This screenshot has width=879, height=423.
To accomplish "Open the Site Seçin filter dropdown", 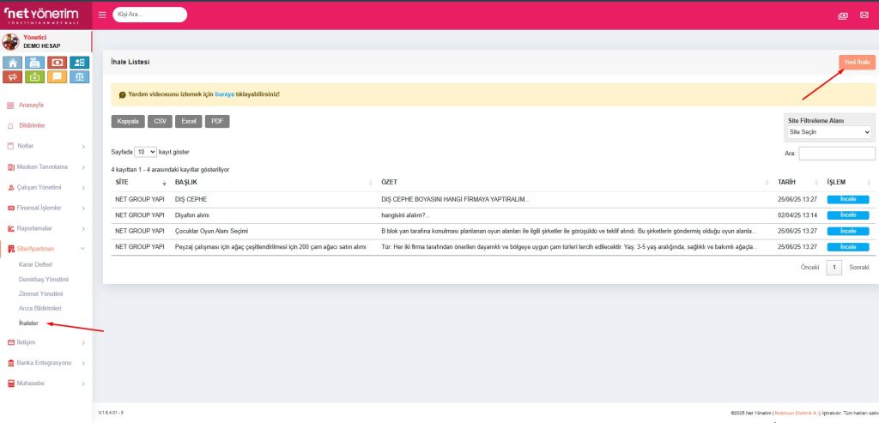I will (829, 133).
